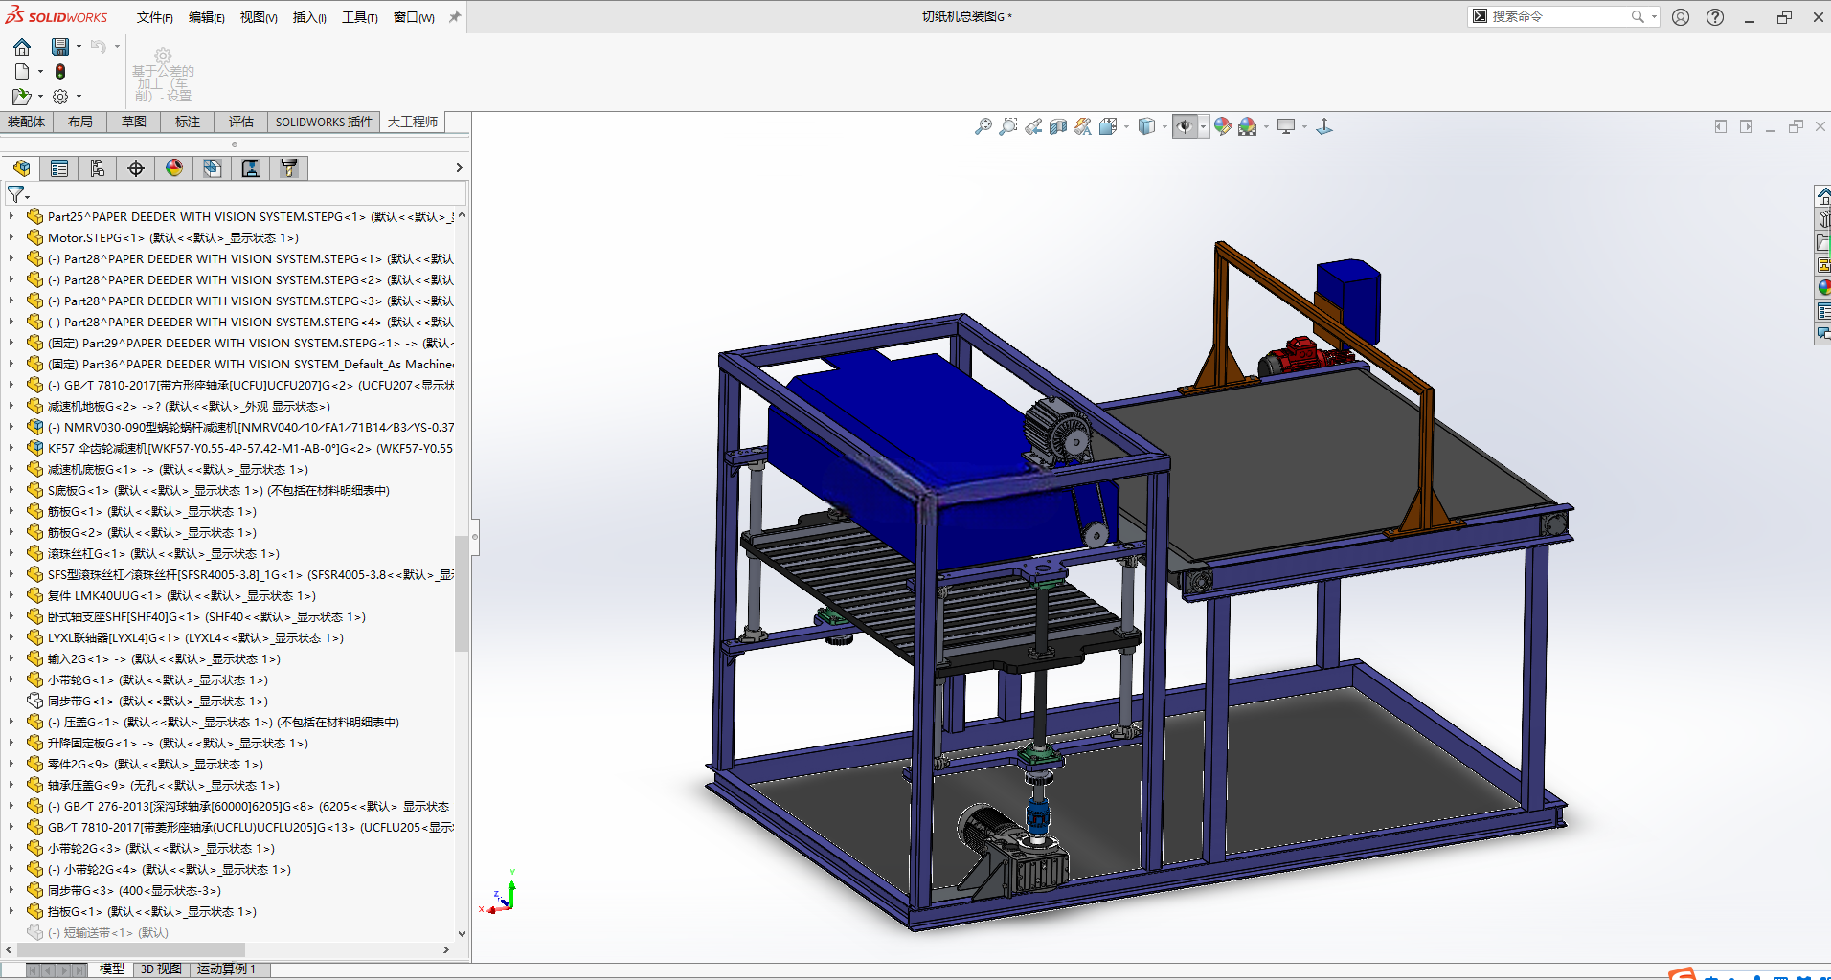This screenshot has width=1831, height=980.
Task: Activate the Section View tool
Action: [1057, 126]
